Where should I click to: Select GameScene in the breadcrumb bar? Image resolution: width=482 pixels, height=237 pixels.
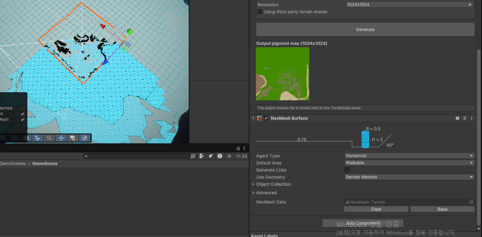click(x=44, y=163)
